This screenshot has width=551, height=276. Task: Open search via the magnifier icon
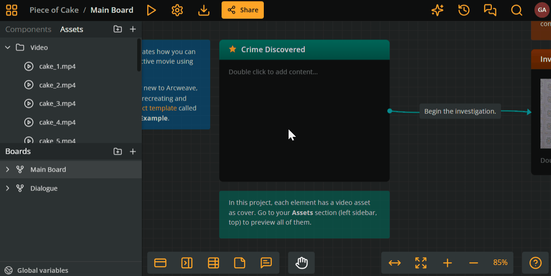516,10
